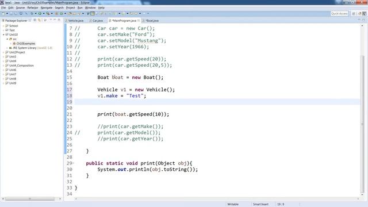Expand the School project
368x207 pixels.
click(3, 26)
